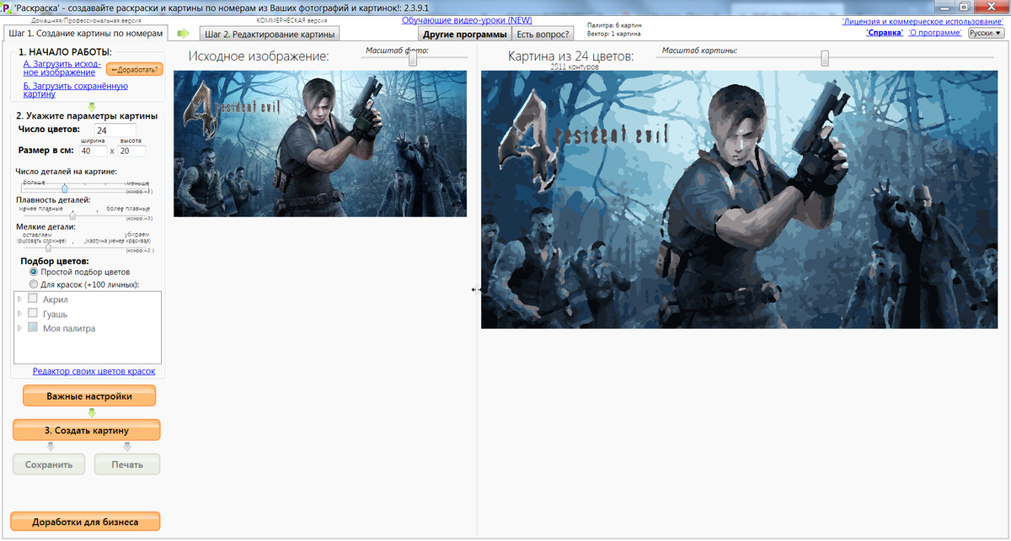The width and height of the screenshot is (1011, 541).
Task: Open the 'Русский' language dropdown
Action: [x=986, y=32]
